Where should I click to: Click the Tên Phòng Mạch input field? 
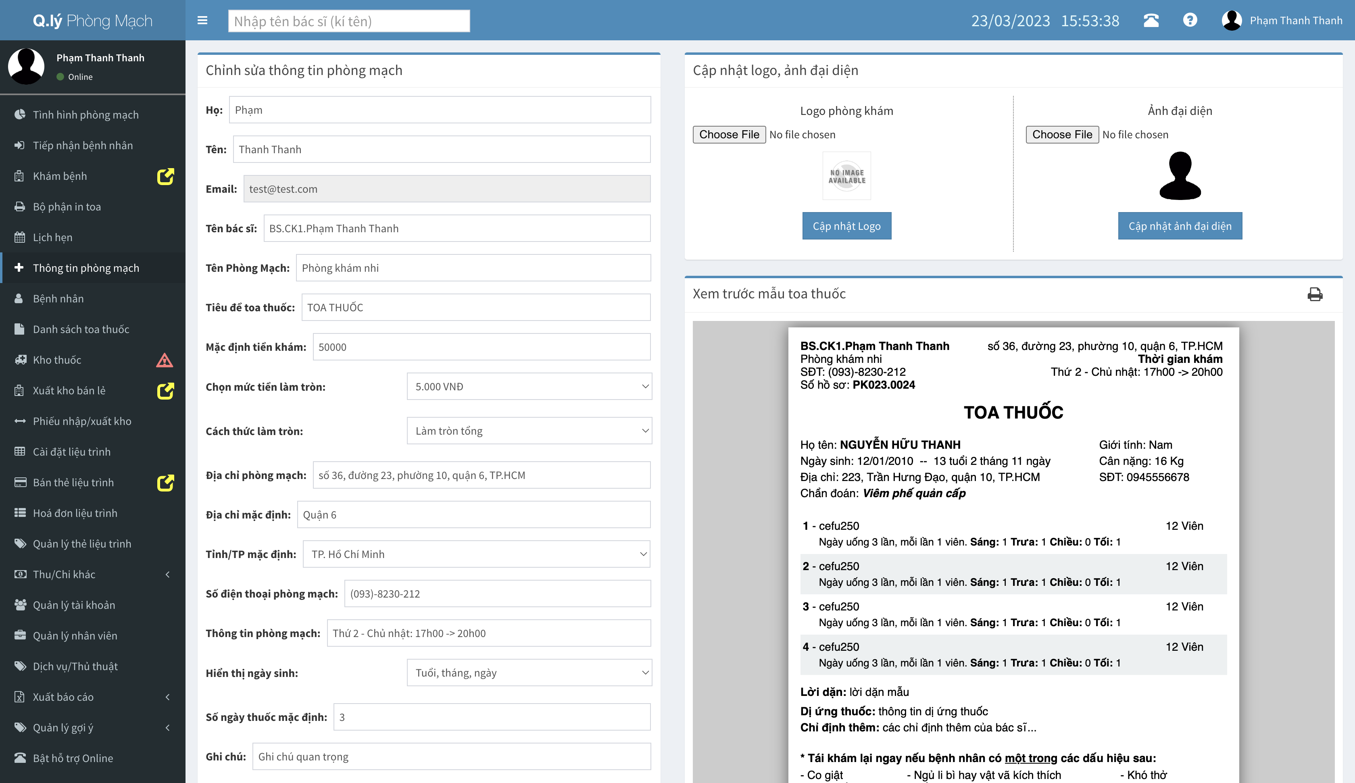pos(473,268)
